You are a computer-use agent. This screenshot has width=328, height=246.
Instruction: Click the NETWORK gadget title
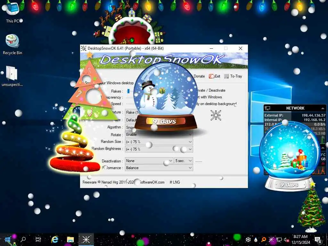(x=295, y=108)
